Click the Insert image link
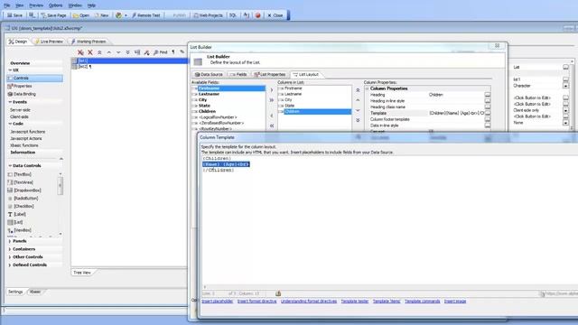Screen dimensions: 578x325 [455, 301]
